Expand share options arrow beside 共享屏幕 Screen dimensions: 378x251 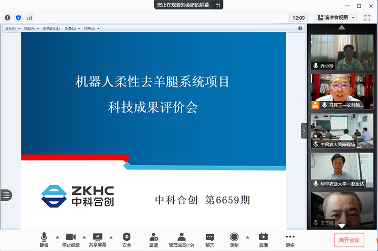(x=111, y=237)
